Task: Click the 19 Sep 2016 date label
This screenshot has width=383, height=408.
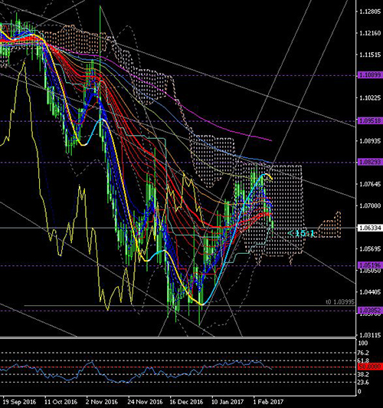Action: [20, 402]
